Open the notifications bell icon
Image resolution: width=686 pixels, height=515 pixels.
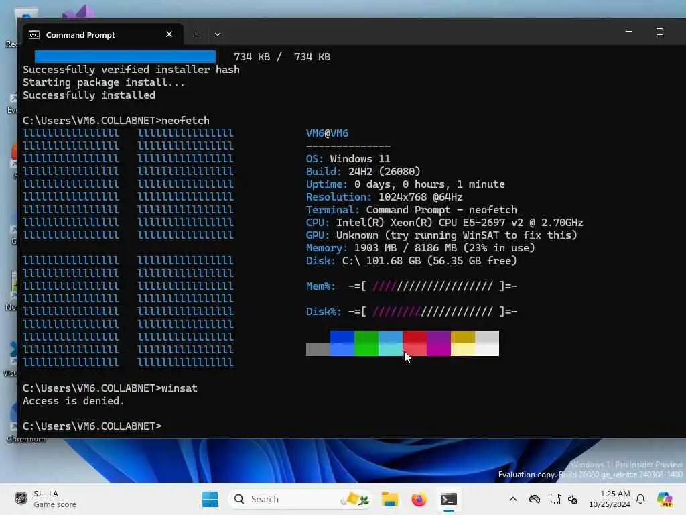click(x=640, y=499)
